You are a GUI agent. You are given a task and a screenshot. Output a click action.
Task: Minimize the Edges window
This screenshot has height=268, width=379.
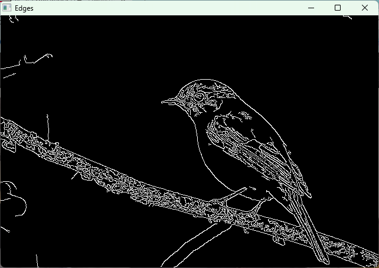(x=311, y=8)
